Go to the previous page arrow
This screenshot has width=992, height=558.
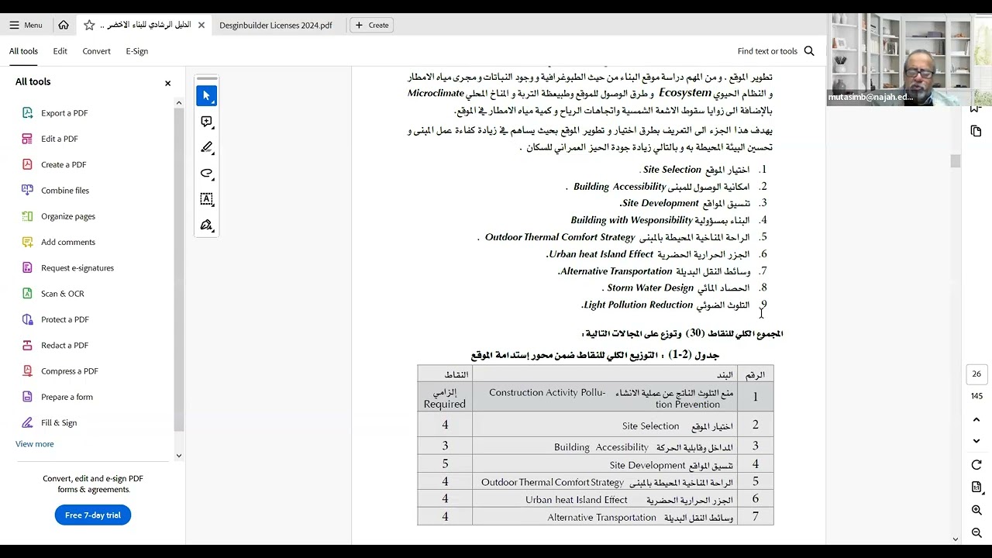pyautogui.click(x=976, y=420)
